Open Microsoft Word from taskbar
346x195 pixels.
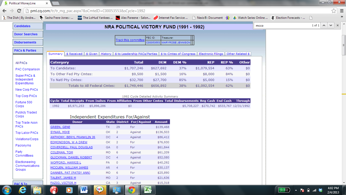[x=84, y=190]
